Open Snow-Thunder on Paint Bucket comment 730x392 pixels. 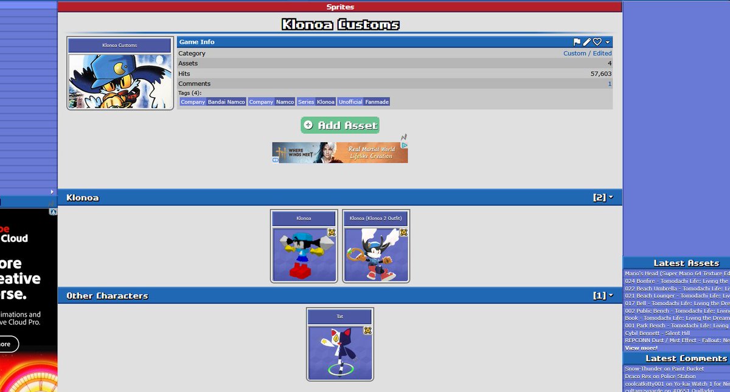(664, 369)
